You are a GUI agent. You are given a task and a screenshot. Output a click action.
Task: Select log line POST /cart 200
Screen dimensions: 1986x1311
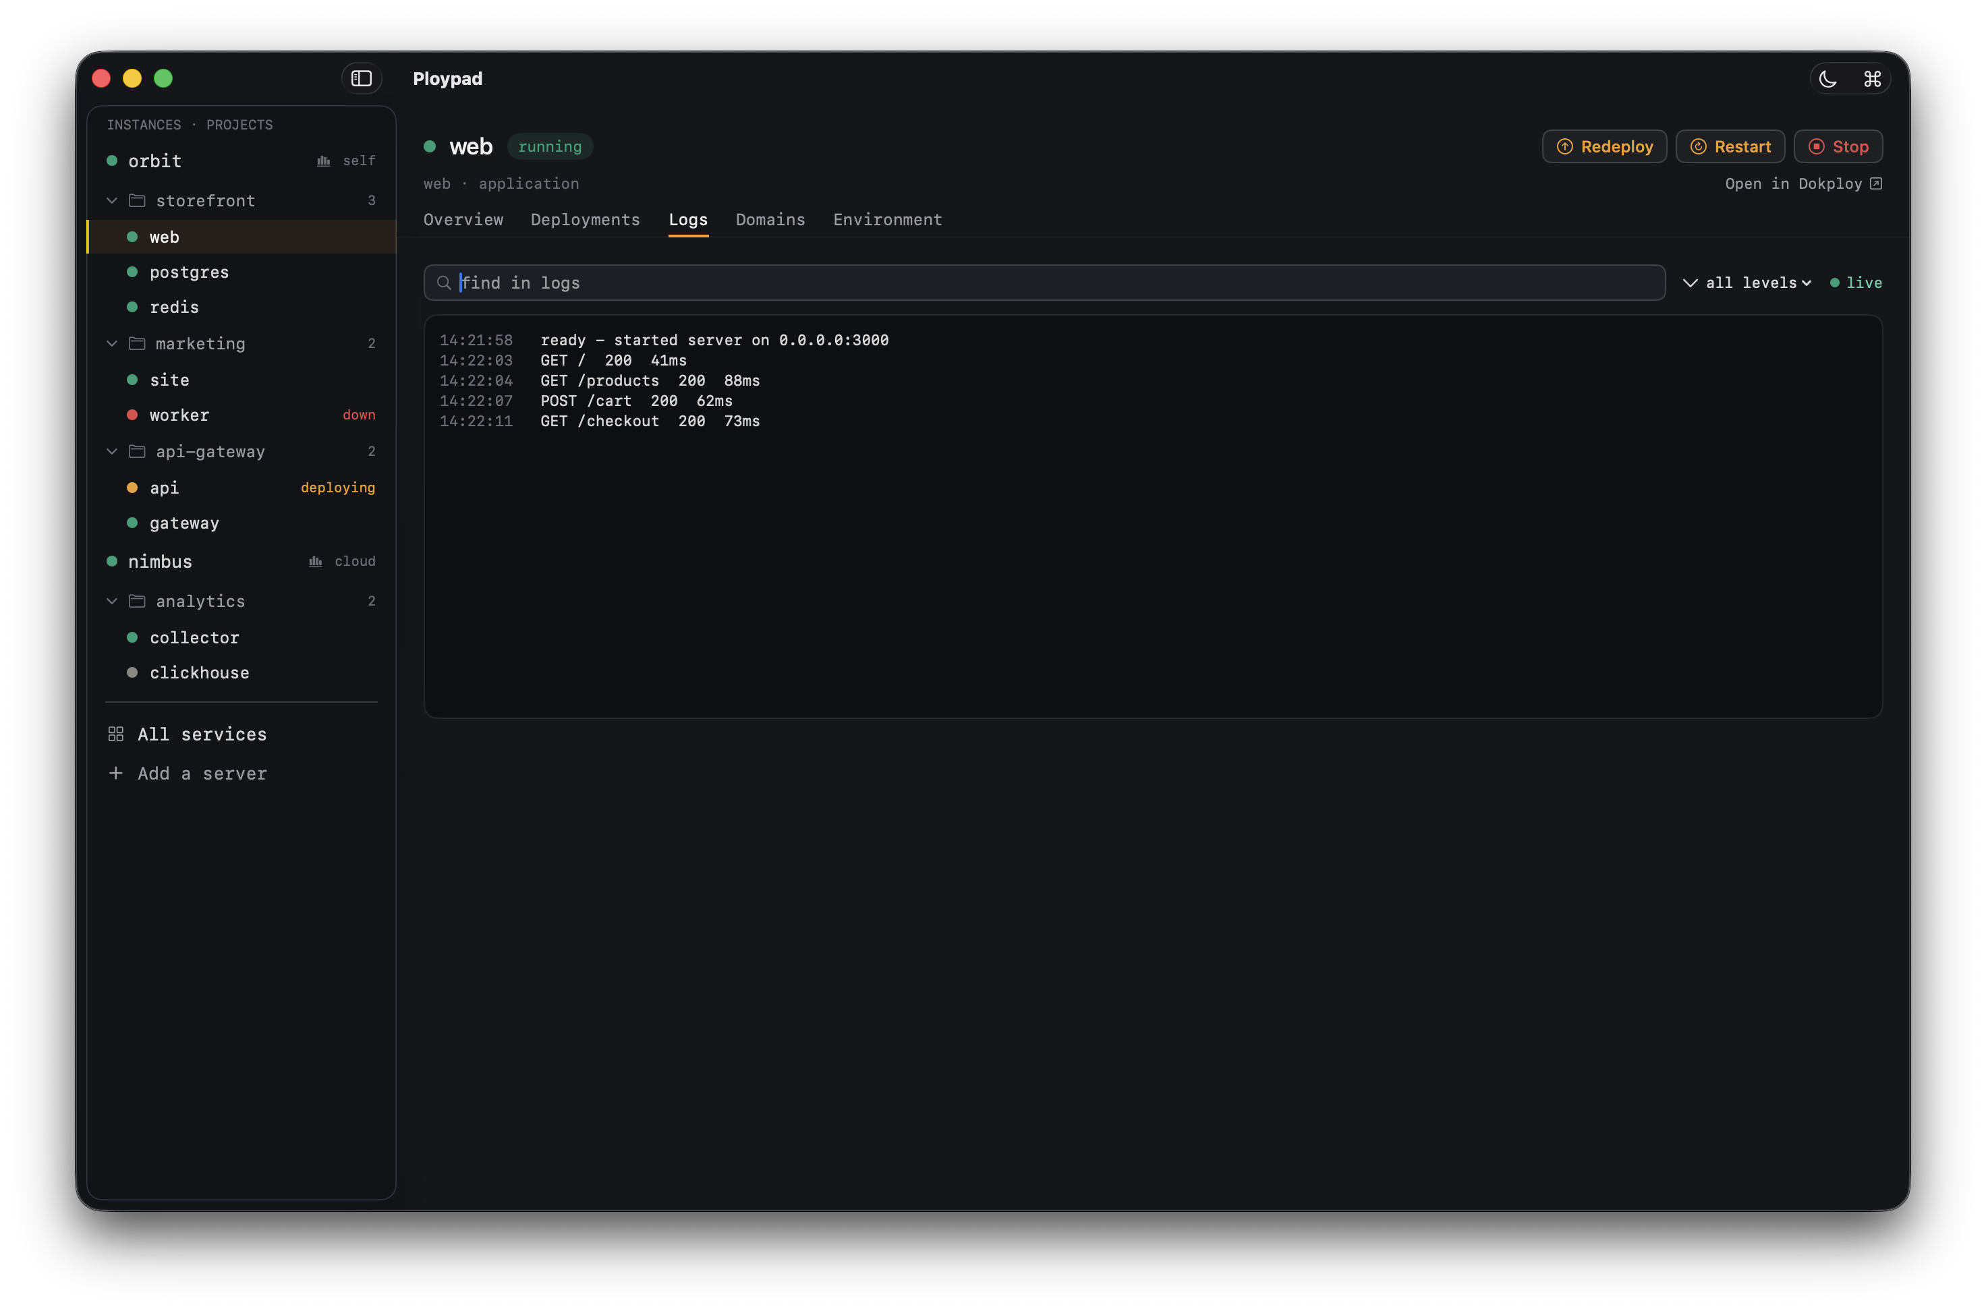pos(636,401)
